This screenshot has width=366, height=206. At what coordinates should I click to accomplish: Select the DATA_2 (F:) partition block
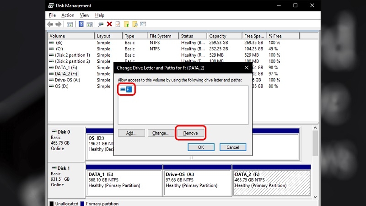click(272, 180)
